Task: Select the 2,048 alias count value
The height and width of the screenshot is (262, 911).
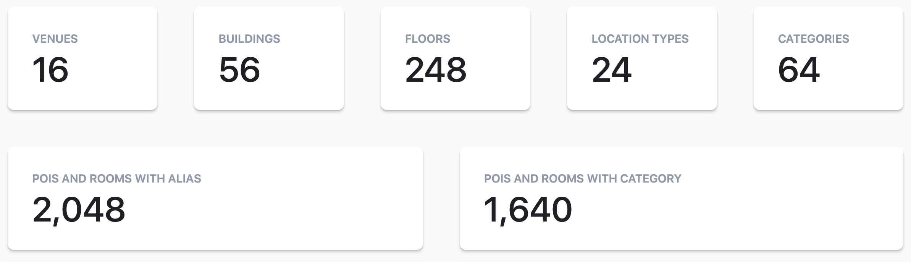Action: (79, 210)
